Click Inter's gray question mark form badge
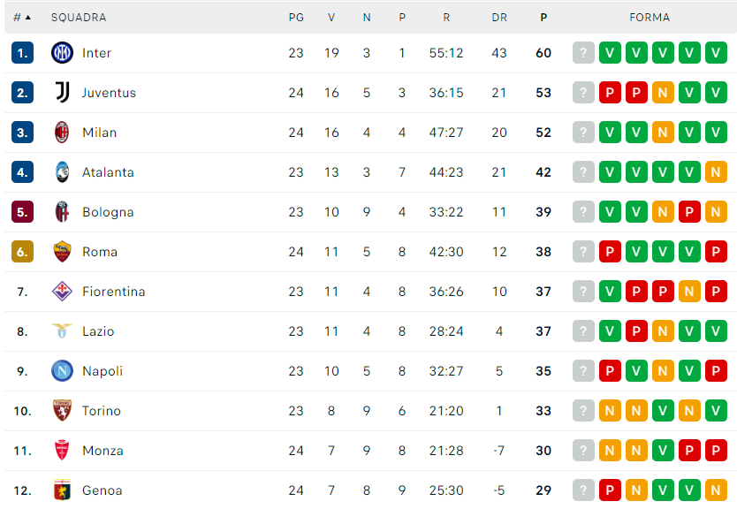Viewport: 737px width, 509px height. tap(583, 53)
